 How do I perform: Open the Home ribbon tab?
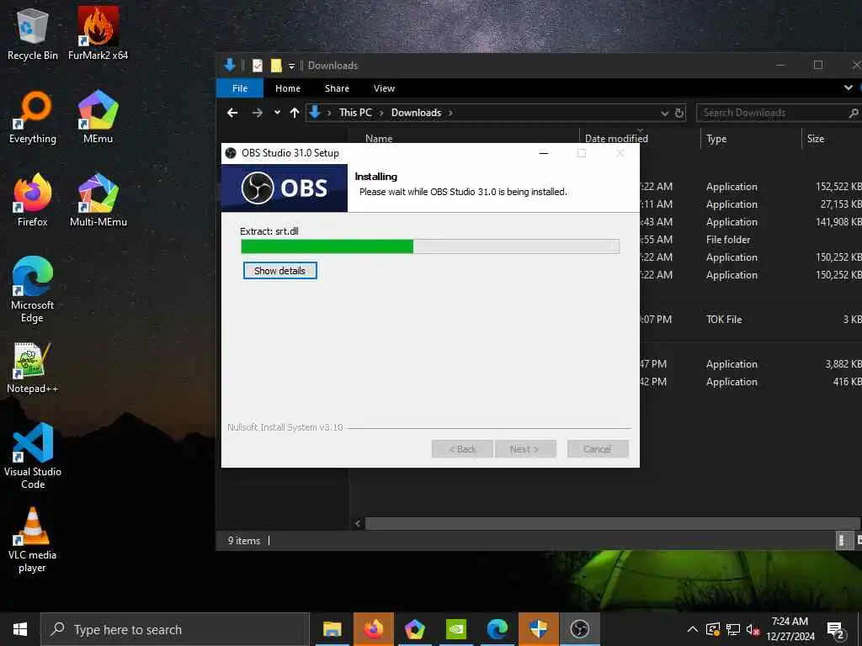[x=288, y=87]
